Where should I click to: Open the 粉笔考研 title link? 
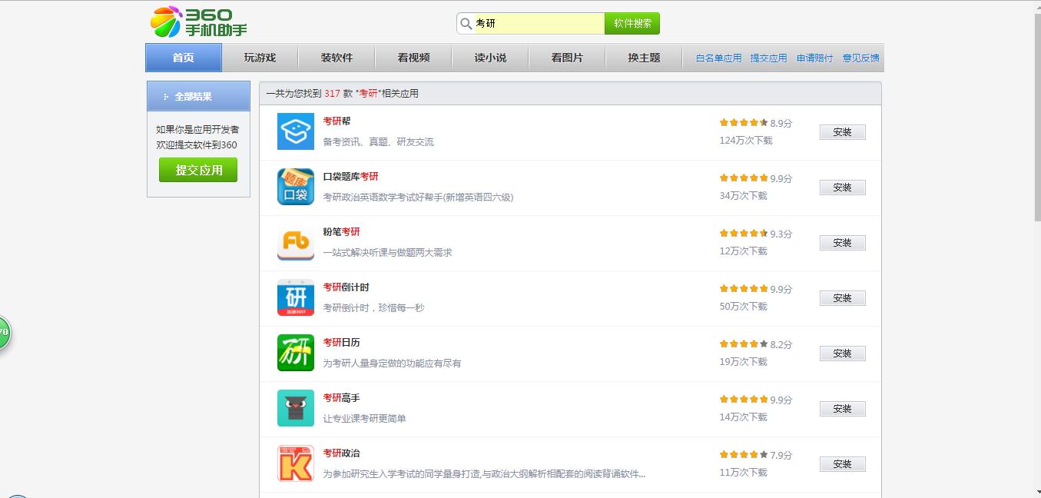point(341,232)
